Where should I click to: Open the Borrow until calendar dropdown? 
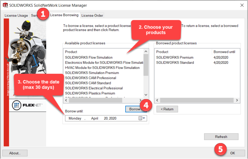point(142,118)
